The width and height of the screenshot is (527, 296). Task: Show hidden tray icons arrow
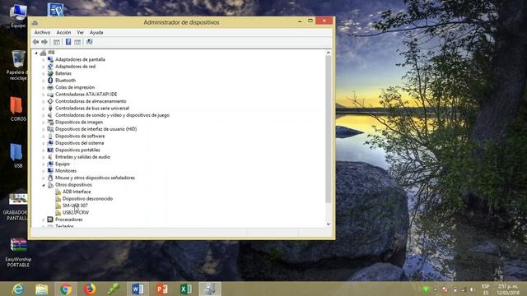tap(436, 289)
